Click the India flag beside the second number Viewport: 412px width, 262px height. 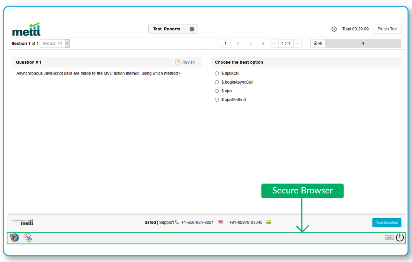tap(268, 222)
